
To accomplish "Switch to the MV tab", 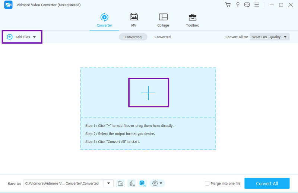I will [133, 20].
